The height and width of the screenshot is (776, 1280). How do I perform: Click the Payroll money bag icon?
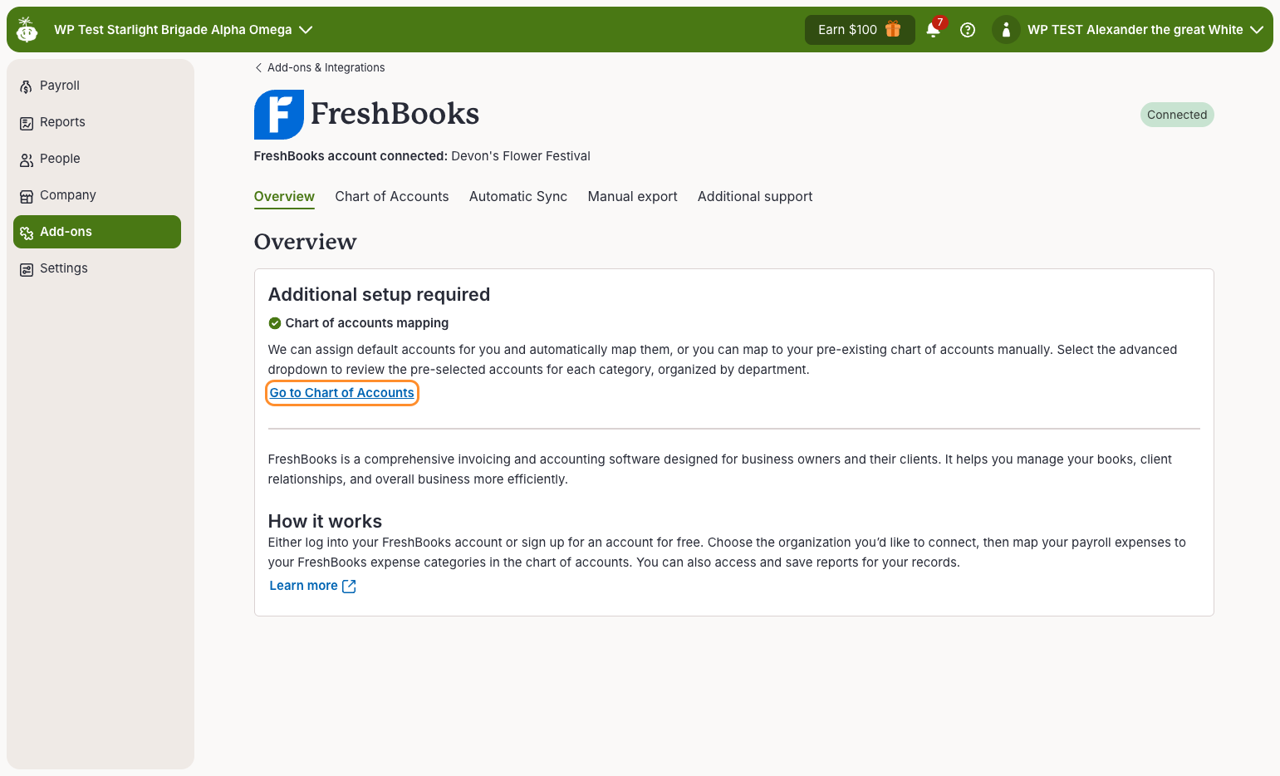[27, 86]
